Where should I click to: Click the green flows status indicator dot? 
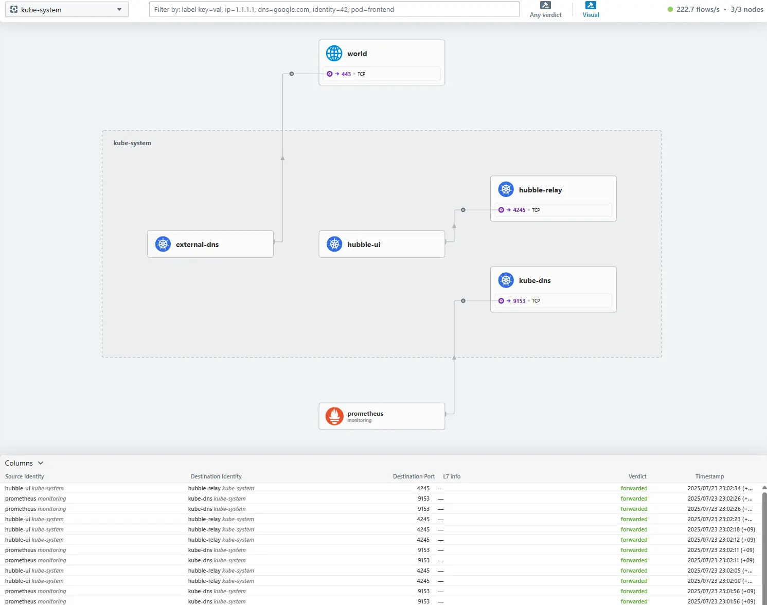(x=670, y=9)
